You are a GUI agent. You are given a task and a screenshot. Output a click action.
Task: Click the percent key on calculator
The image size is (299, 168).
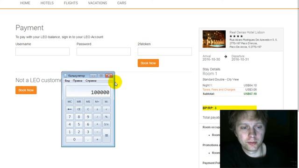[107, 117]
